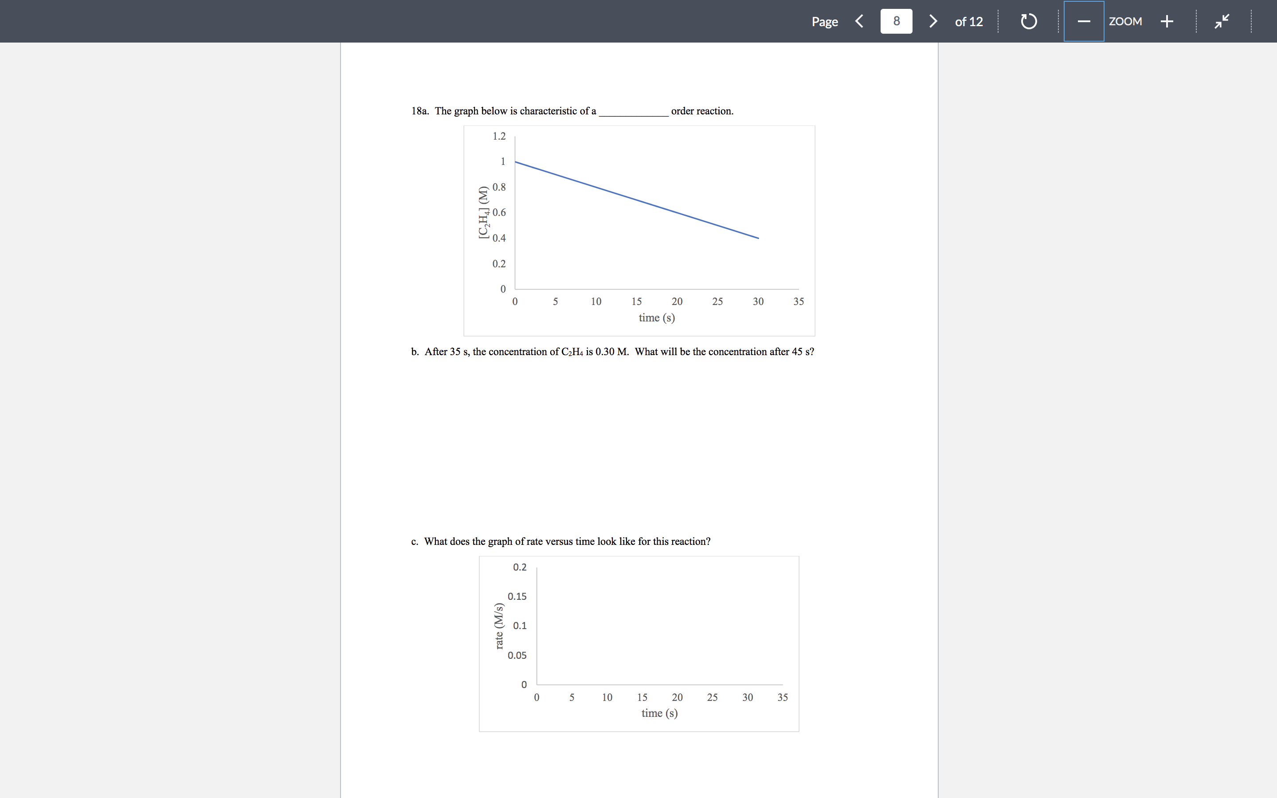Go back to the previous page
The width and height of the screenshot is (1277, 798).
(858, 21)
